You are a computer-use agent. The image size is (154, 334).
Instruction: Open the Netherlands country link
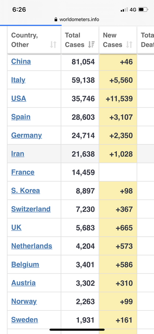[x=32, y=246]
